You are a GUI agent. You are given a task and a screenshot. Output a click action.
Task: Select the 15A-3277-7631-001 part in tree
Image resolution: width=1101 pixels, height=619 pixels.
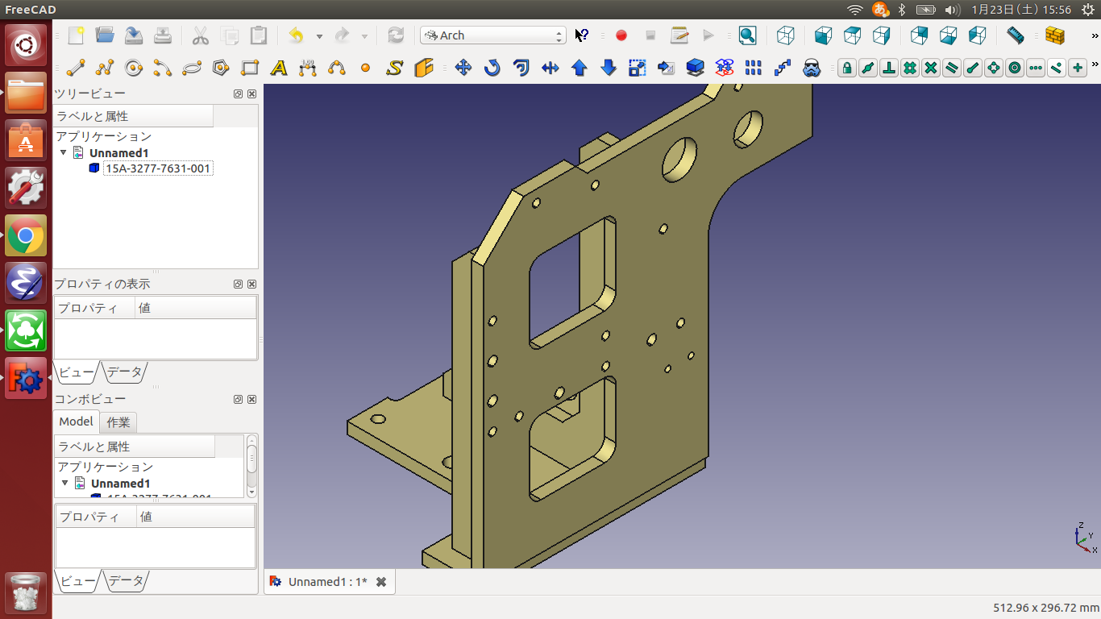click(x=158, y=168)
